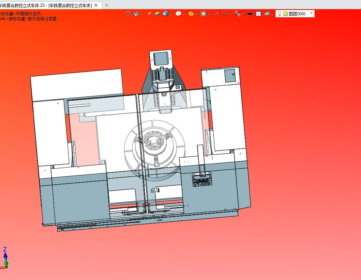Expand the arrow beside the book icon
Viewport: 361px width, 280px height.
[x=141, y=14]
